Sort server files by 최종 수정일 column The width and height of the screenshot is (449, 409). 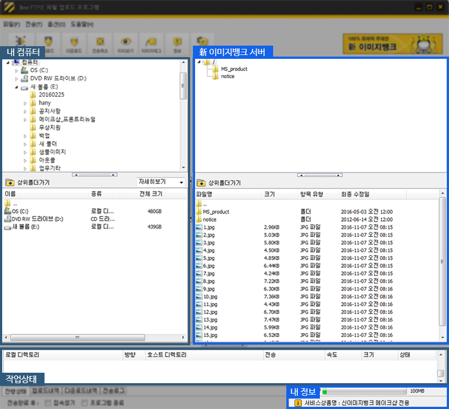tap(372, 194)
